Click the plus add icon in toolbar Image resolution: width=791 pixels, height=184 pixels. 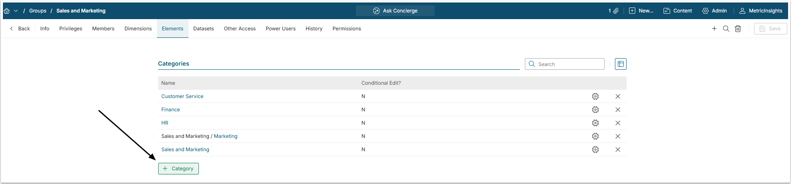[x=714, y=29]
